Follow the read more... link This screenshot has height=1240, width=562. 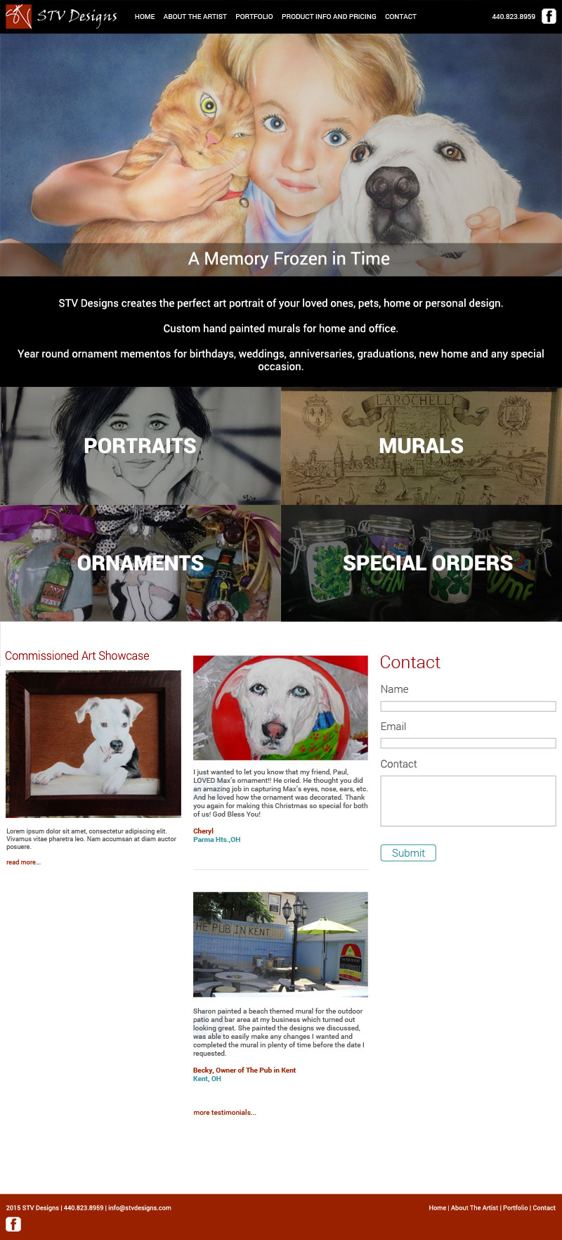click(x=23, y=862)
